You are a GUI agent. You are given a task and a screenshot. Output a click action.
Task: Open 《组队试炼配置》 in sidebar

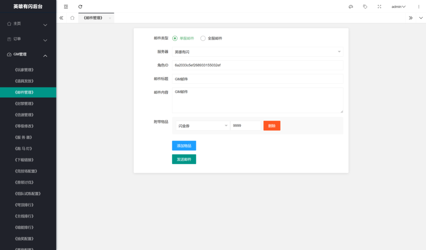point(28,194)
